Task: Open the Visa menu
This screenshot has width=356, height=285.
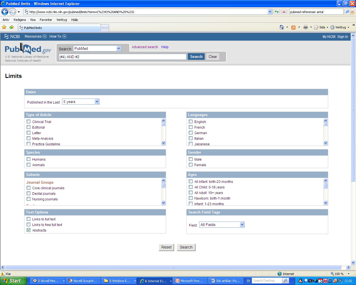Action: pyautogui.click(x=33, y=20)
